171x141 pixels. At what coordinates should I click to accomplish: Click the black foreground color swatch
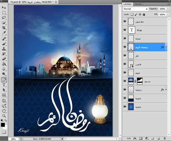tap(3, 125)
